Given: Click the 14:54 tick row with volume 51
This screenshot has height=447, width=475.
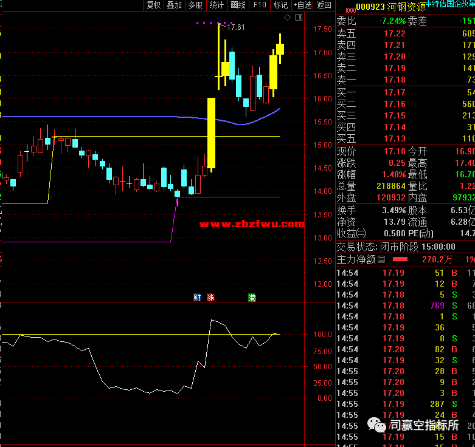Looking at the screenshot, I should tap(405, 273).
